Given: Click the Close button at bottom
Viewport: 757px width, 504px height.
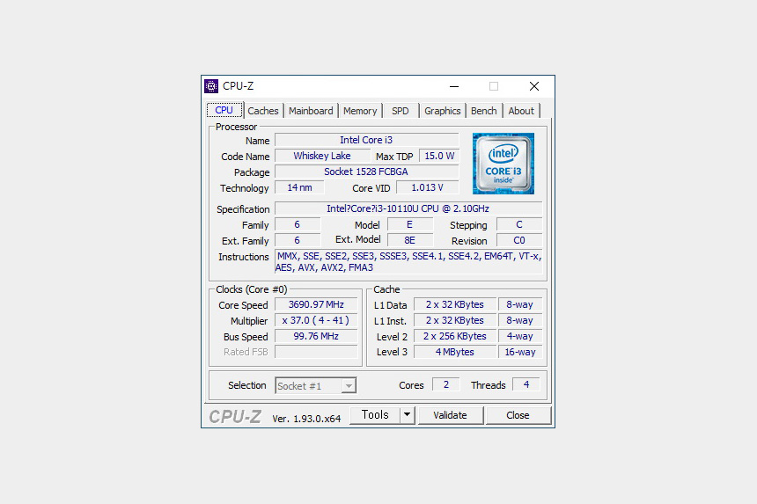Looking at the screenshot, I should [518, 415].
